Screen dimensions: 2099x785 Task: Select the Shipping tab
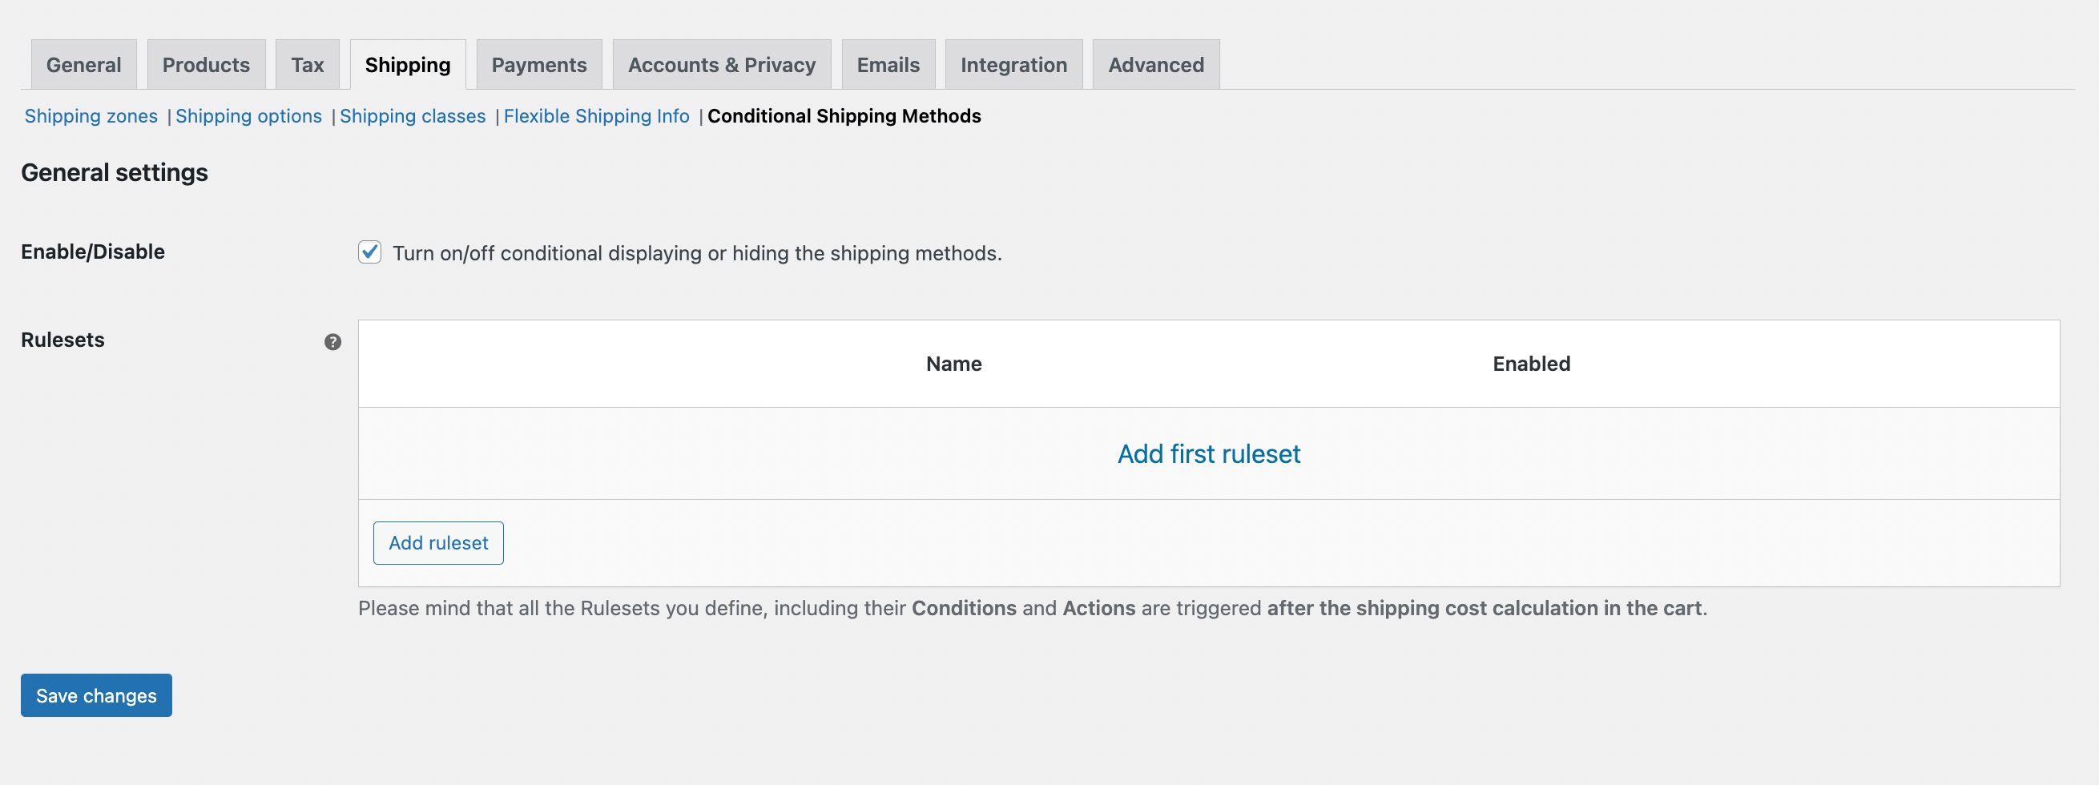[407, 64]
